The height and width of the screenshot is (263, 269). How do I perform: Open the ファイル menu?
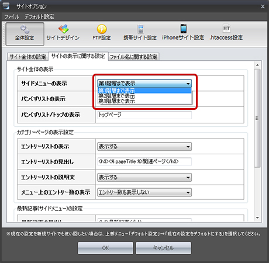12,16
